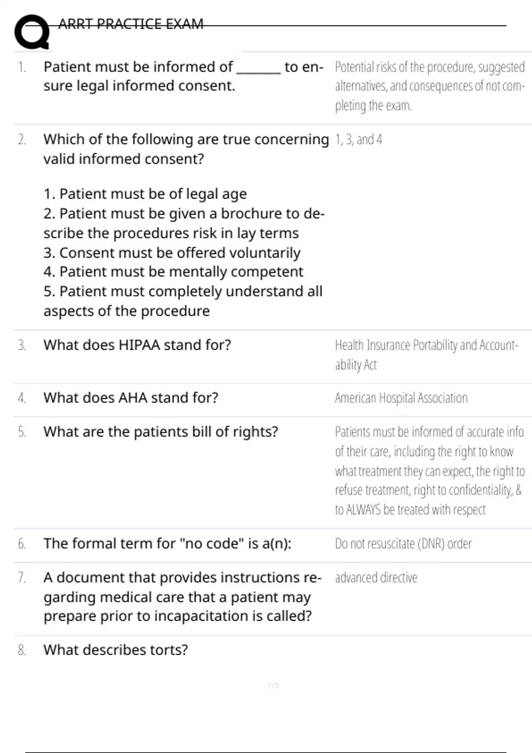Click the 1/5 page number indicator
Screen dimensions: 532x753
point(273,686)
